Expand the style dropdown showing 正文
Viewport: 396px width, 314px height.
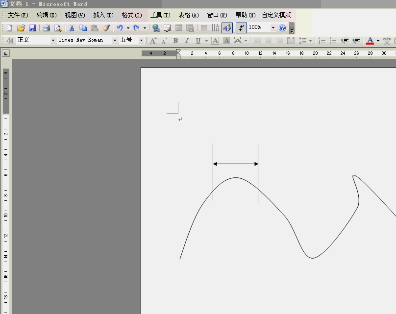tap(53, 40)
